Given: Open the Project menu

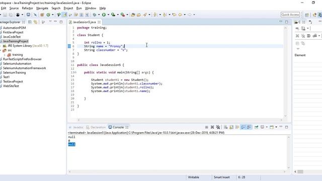Looking at the screenshot, I should [68, 8].
